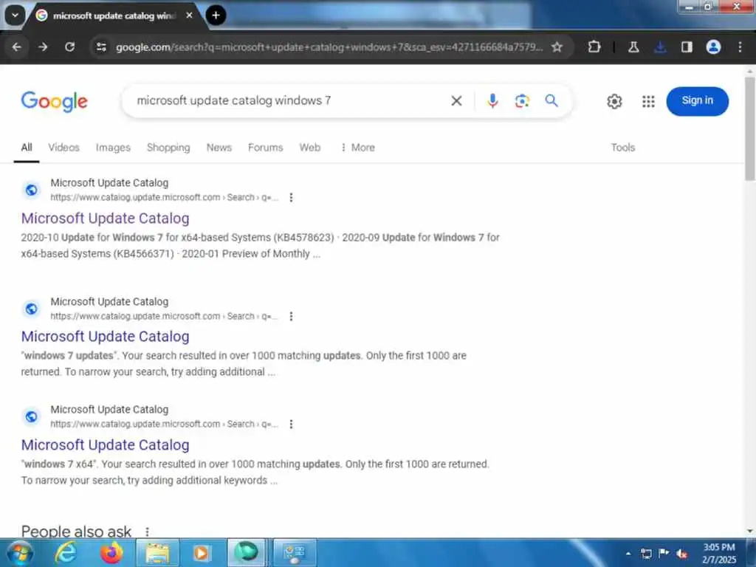The width and height of the screenshot is (756, 567).
Task: Show browser downloads
Action: 660,47
